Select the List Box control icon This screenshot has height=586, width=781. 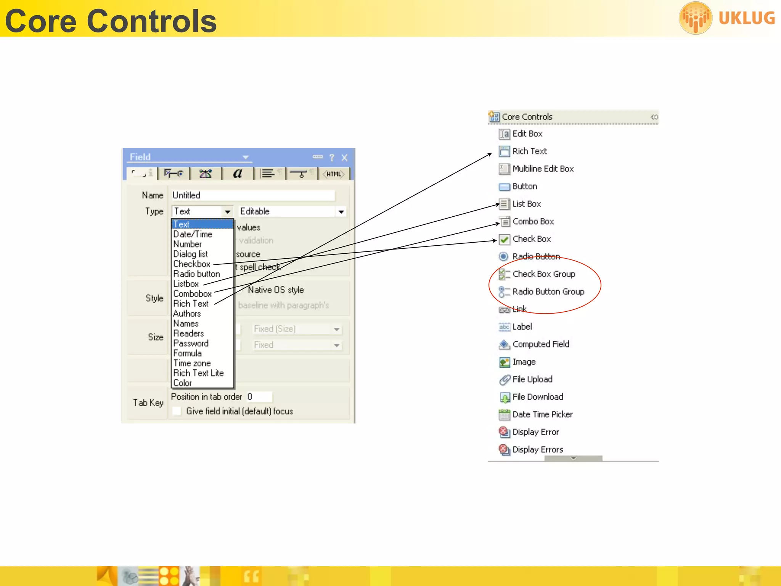coord(504,204)
